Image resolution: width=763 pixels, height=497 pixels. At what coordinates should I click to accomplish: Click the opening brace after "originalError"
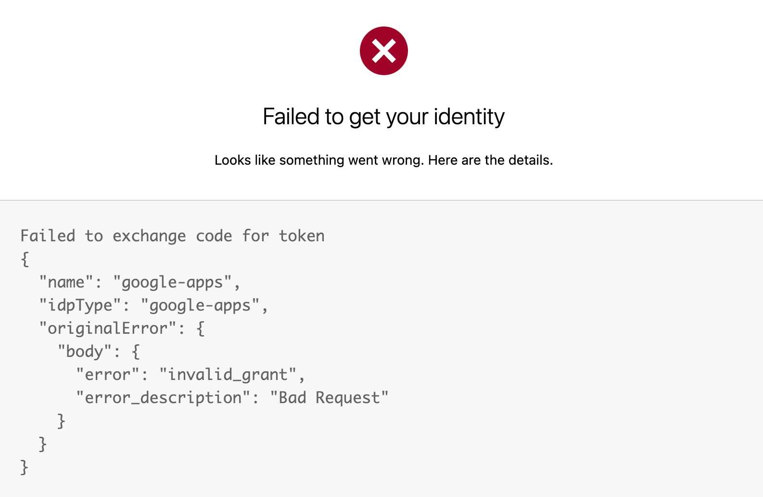point(201,328)
